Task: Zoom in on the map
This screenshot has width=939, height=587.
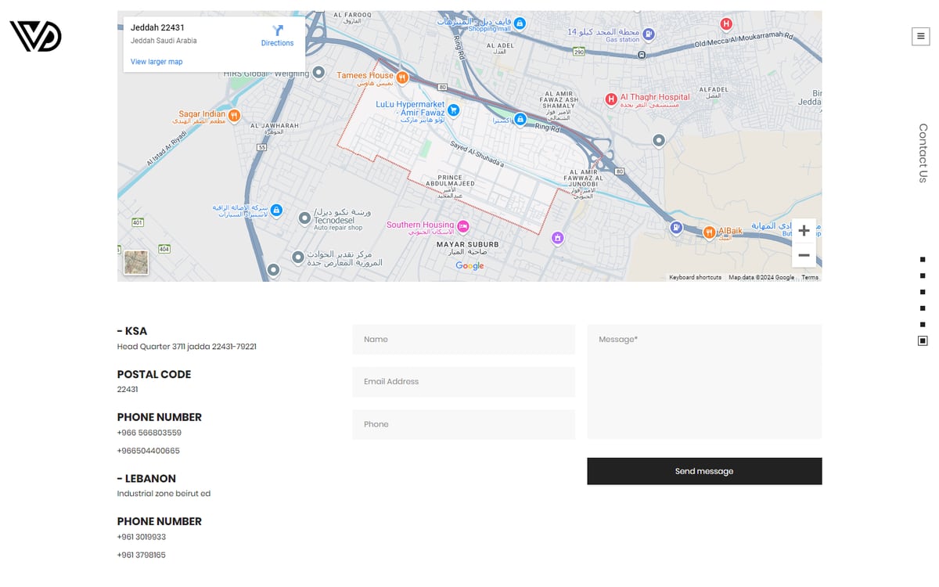Action: [x=804, y=231]
